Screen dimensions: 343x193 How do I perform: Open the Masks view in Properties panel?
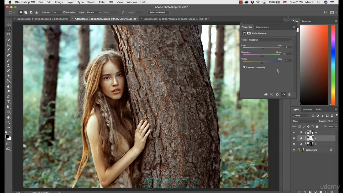249,33
